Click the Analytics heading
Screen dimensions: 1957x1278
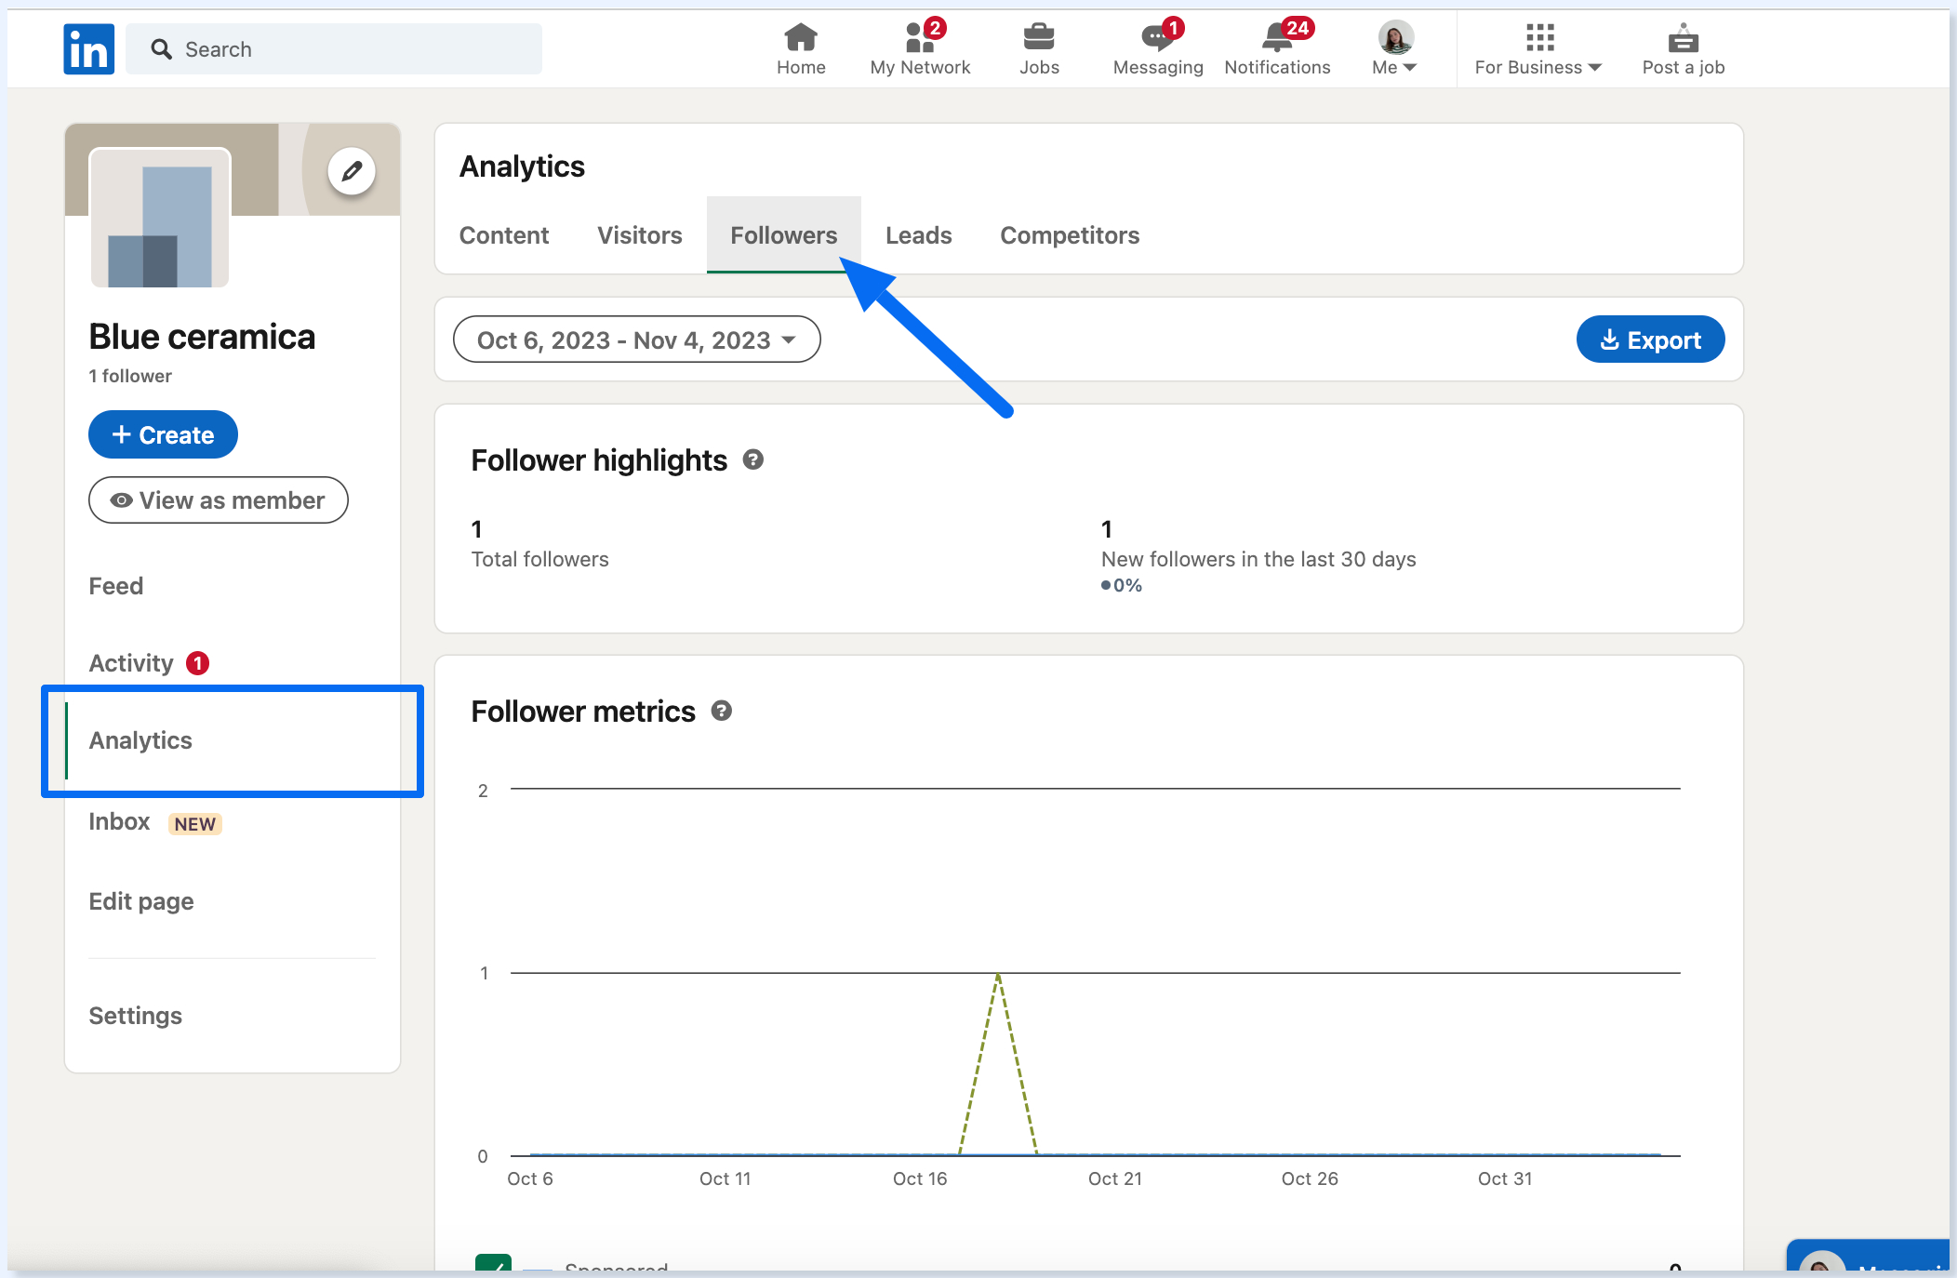click(523, 166)
